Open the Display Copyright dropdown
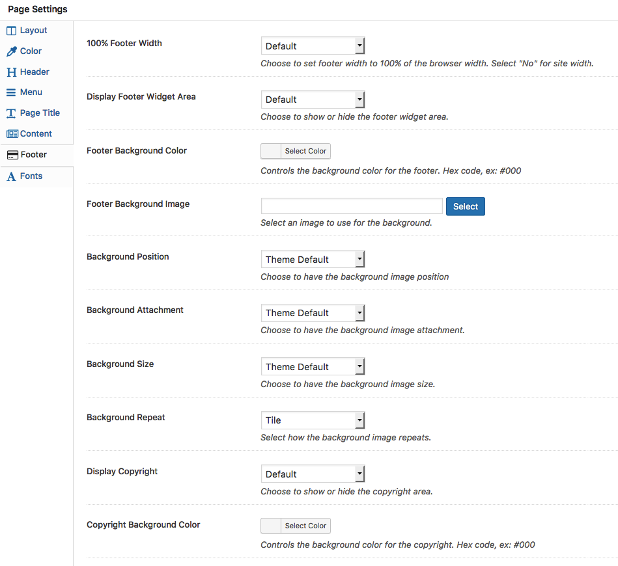 pos(313,474)
